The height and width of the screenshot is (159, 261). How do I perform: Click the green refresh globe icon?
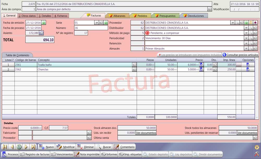19,147
